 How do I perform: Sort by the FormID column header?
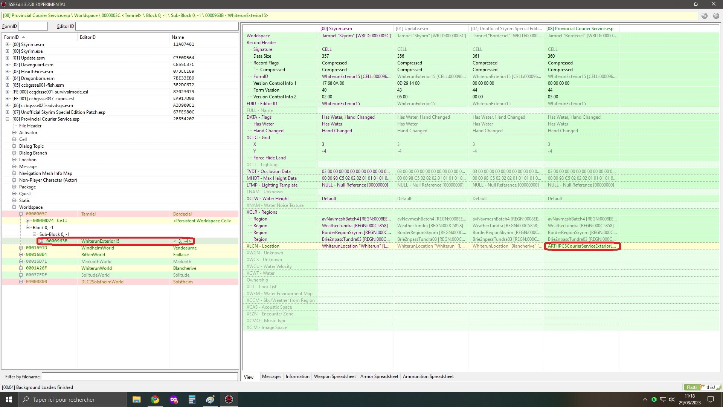(x=40, y=37)
